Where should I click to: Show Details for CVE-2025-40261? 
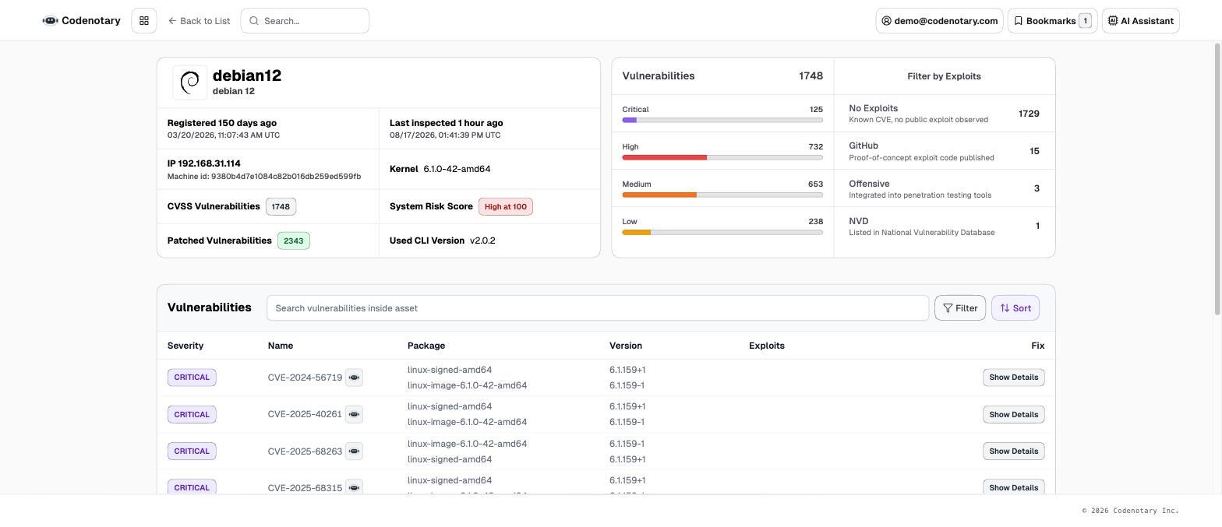coord(1014,414)
